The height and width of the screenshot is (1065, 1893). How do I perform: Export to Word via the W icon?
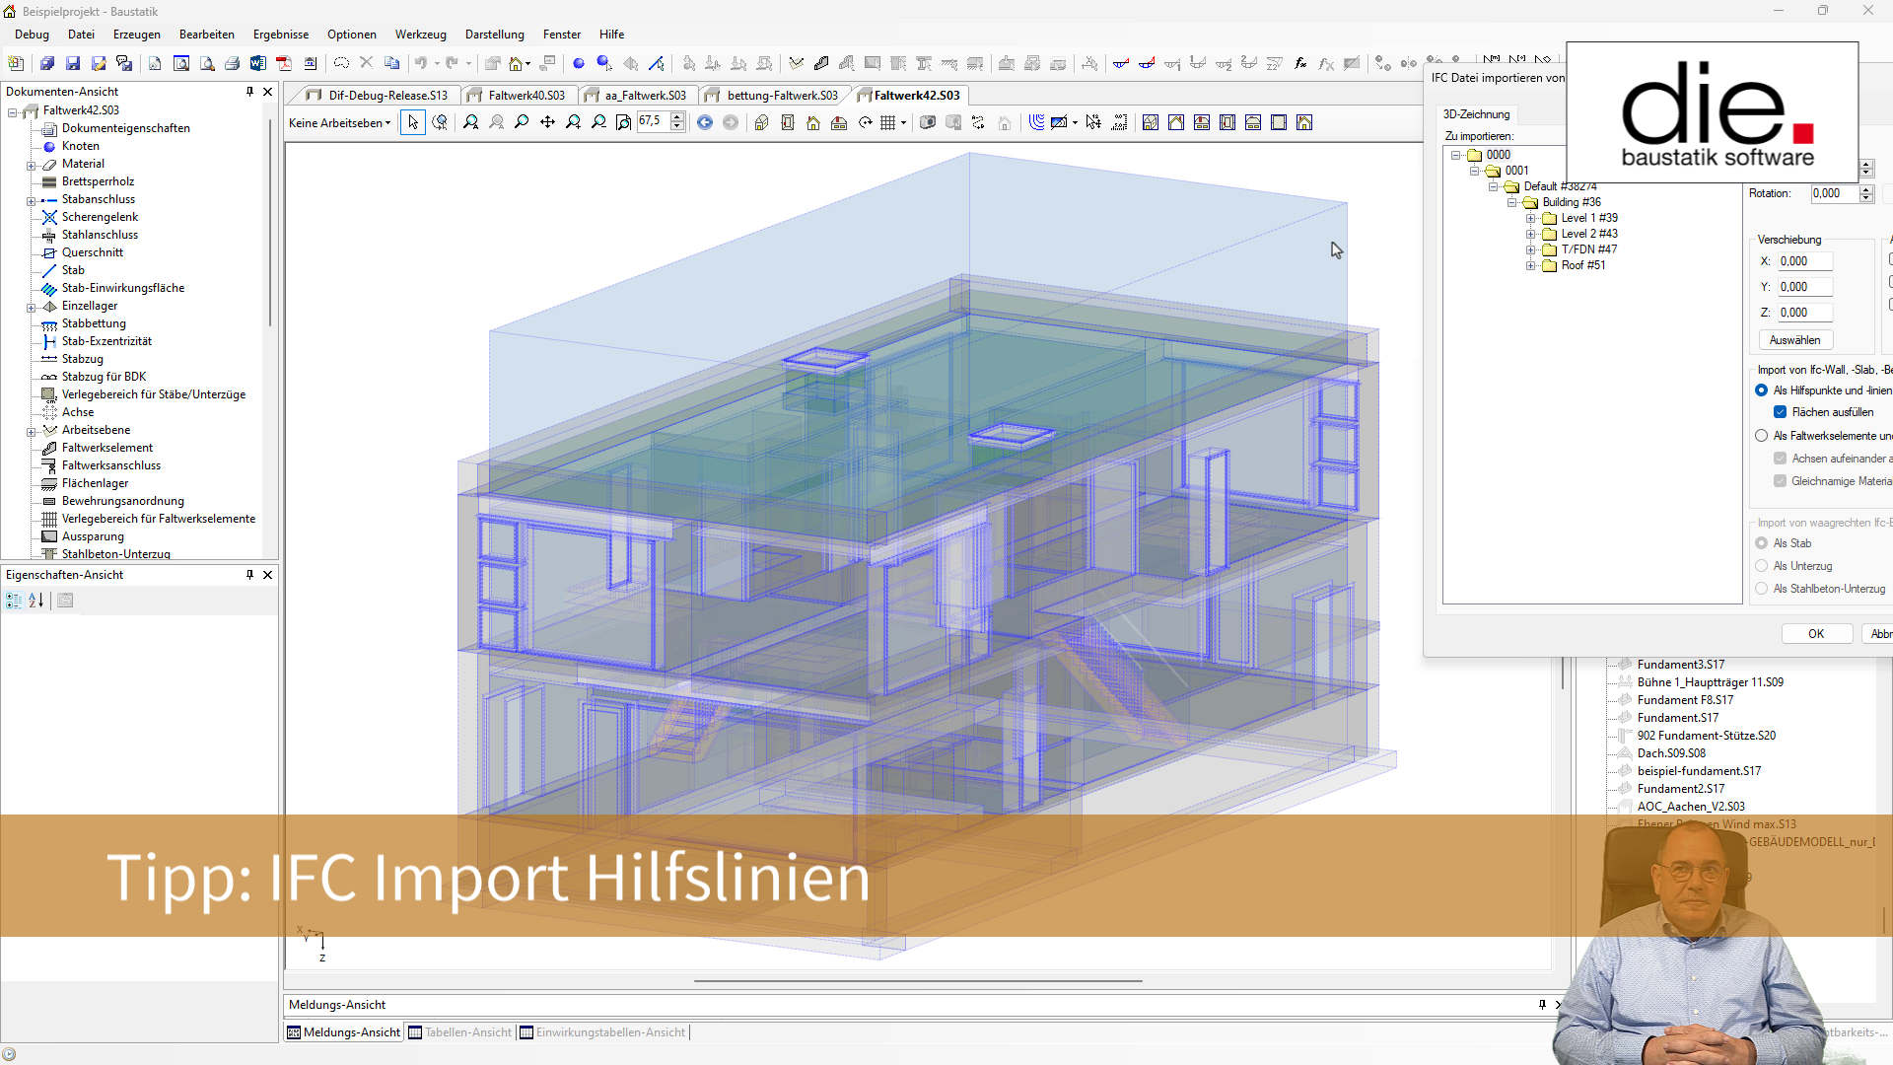click(x=258, y=63)
